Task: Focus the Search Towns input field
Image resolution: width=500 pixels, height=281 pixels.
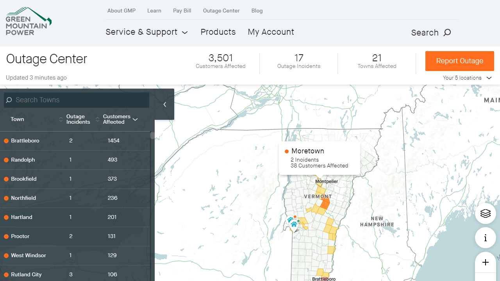Action: click(77, 100)
